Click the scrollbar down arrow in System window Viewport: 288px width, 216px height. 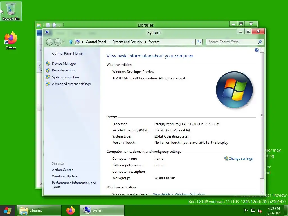pyautogui.click(x=262, y=192)
